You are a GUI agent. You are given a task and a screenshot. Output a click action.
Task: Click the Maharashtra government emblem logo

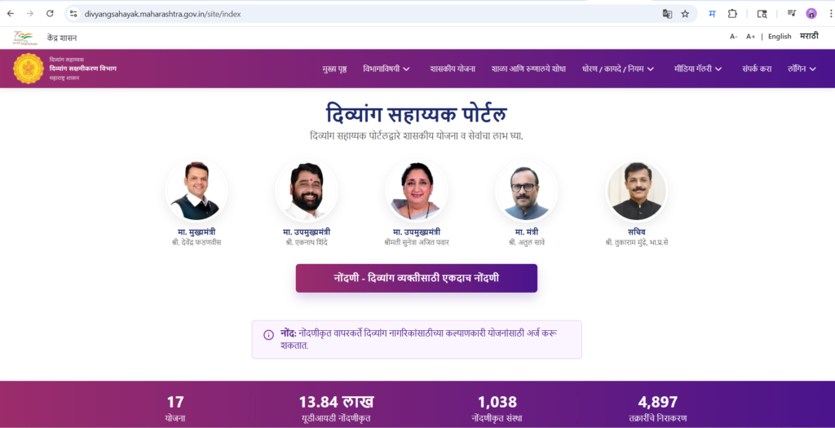pyautogui.click(x=29, y=68)
